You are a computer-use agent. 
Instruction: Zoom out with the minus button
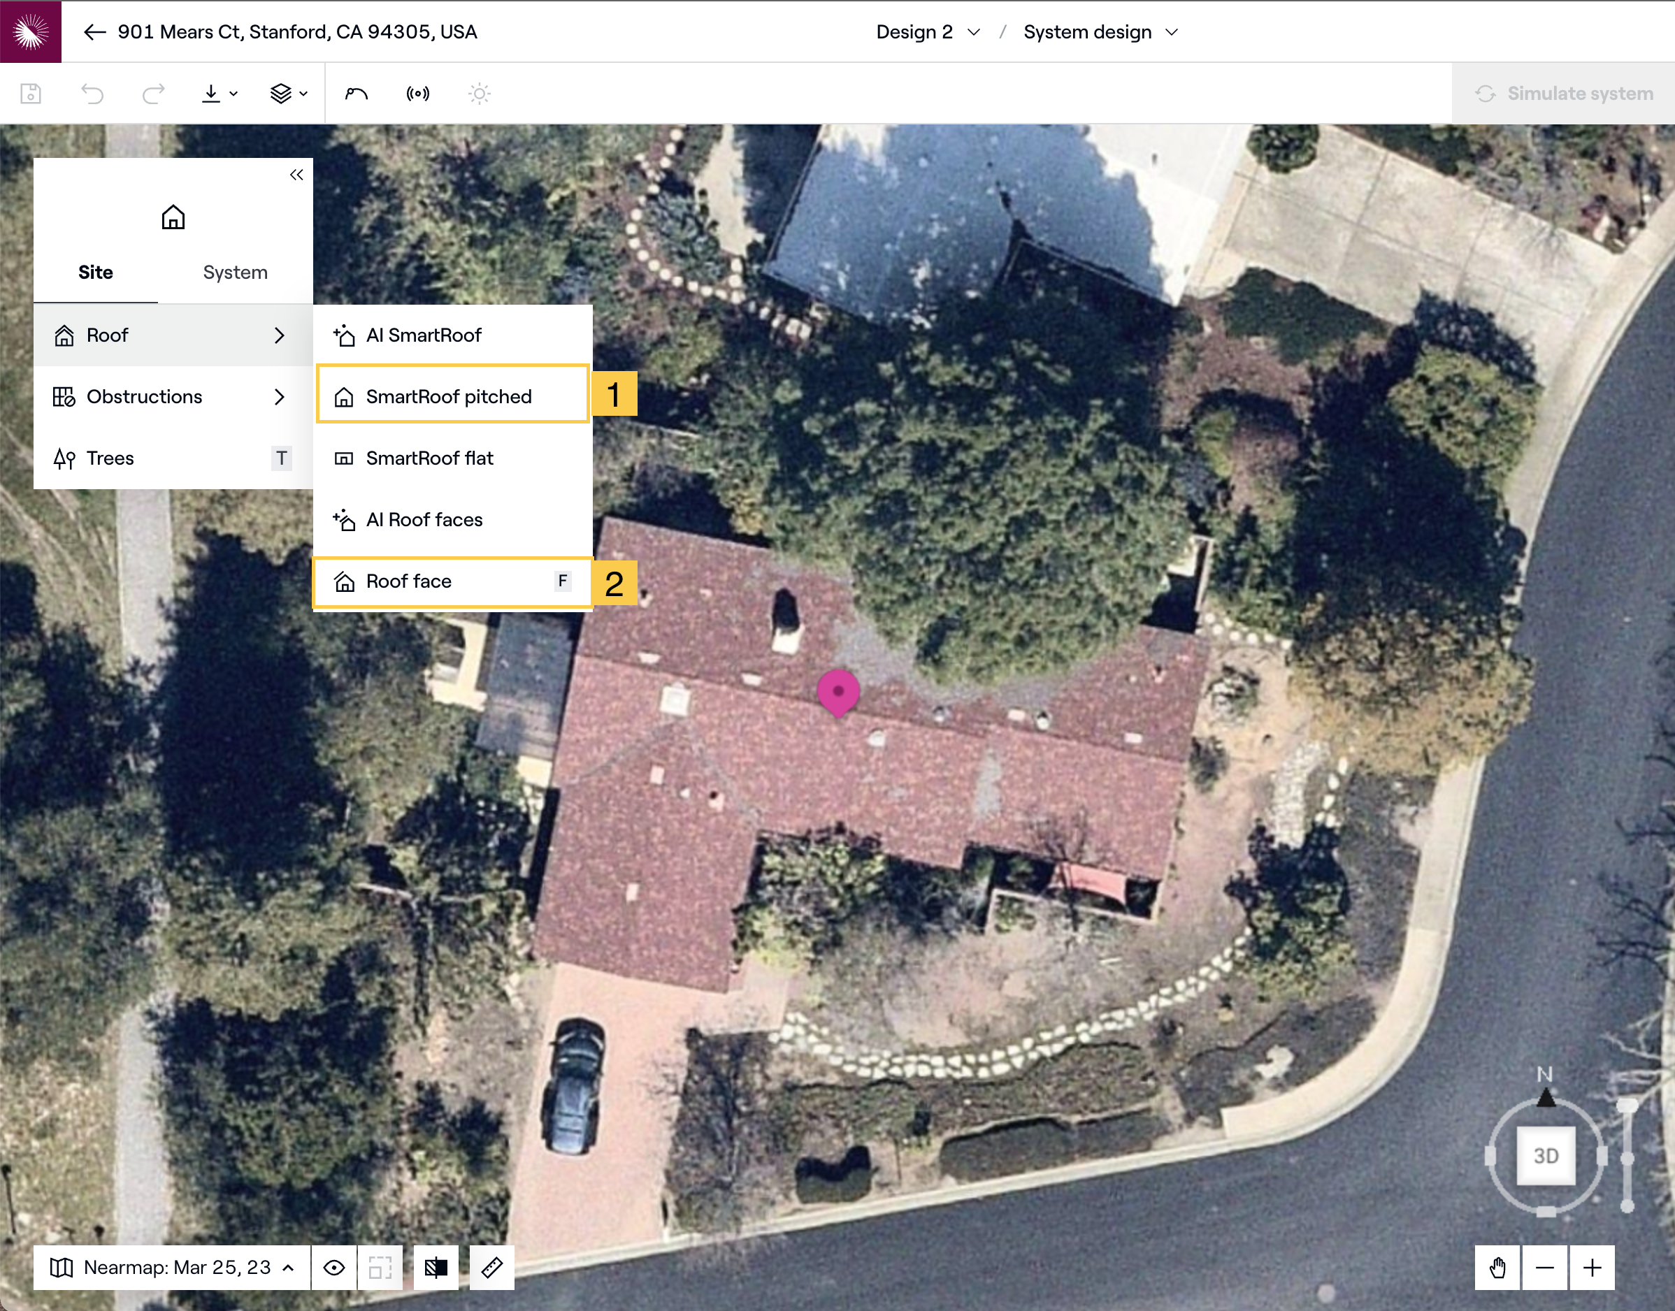(x=1544, y=1267)
